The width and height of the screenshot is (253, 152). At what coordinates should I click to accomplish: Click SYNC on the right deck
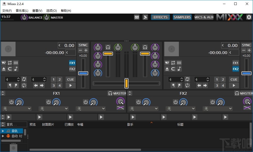point(246,45)
